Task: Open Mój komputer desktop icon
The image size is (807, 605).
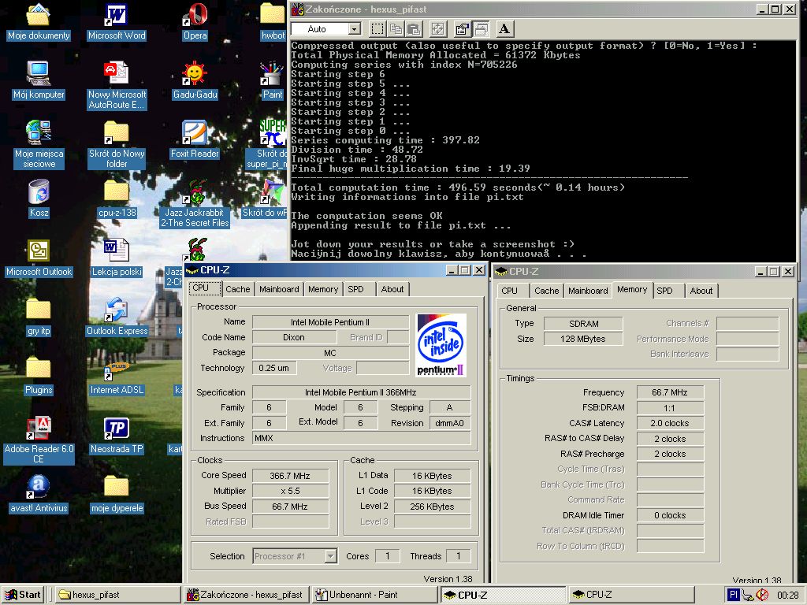Action: pyautogui.click(x=39, y=81)
